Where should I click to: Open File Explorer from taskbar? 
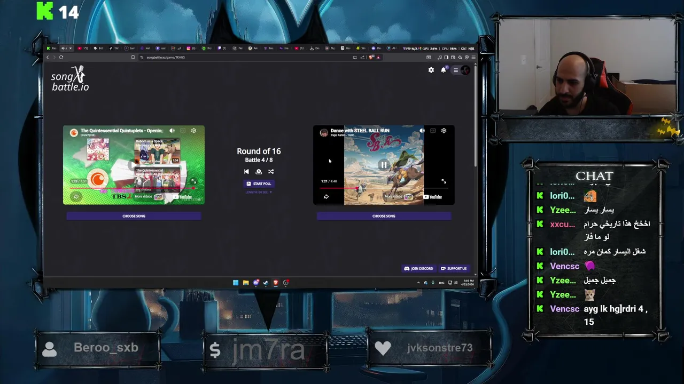[x=246, y=283]
